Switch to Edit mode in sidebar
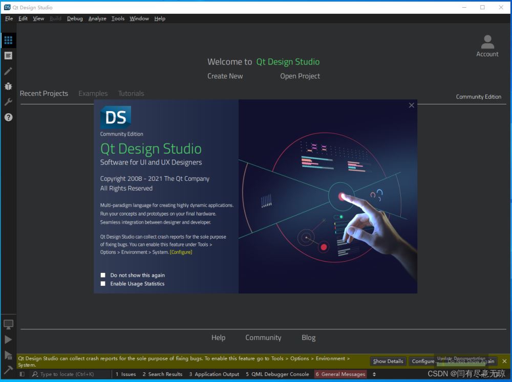 (x=8, y=55)
